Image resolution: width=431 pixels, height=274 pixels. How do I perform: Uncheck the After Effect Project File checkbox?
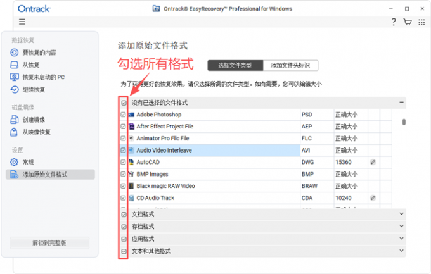pos(123,127)
